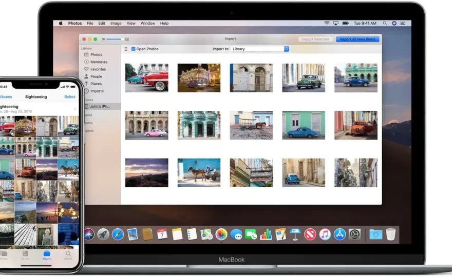Viewport: 452px width, 277px height.
Task: Open the Help menu
Action: click(164, 23)
